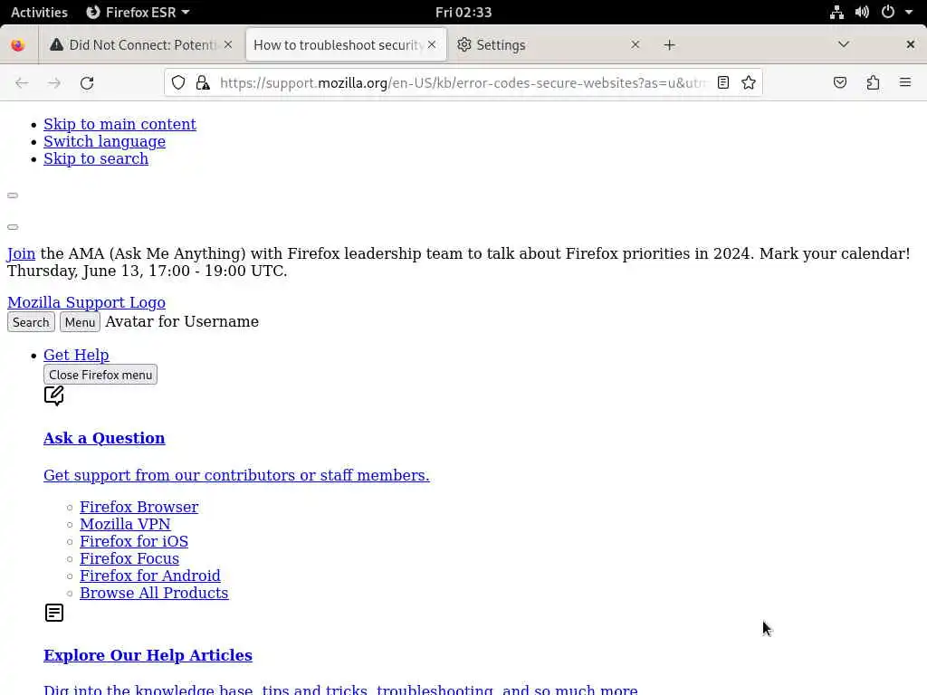The width and height of the screenshot is (927, 695).
Task: Close the Did Not Connect tab
Action: click(228, 45)
